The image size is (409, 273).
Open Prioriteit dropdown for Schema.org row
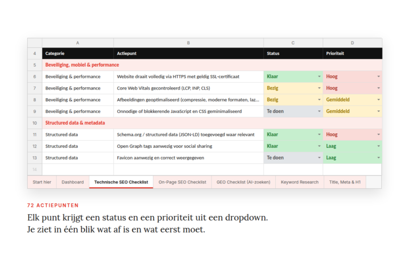tap(378, 134)
